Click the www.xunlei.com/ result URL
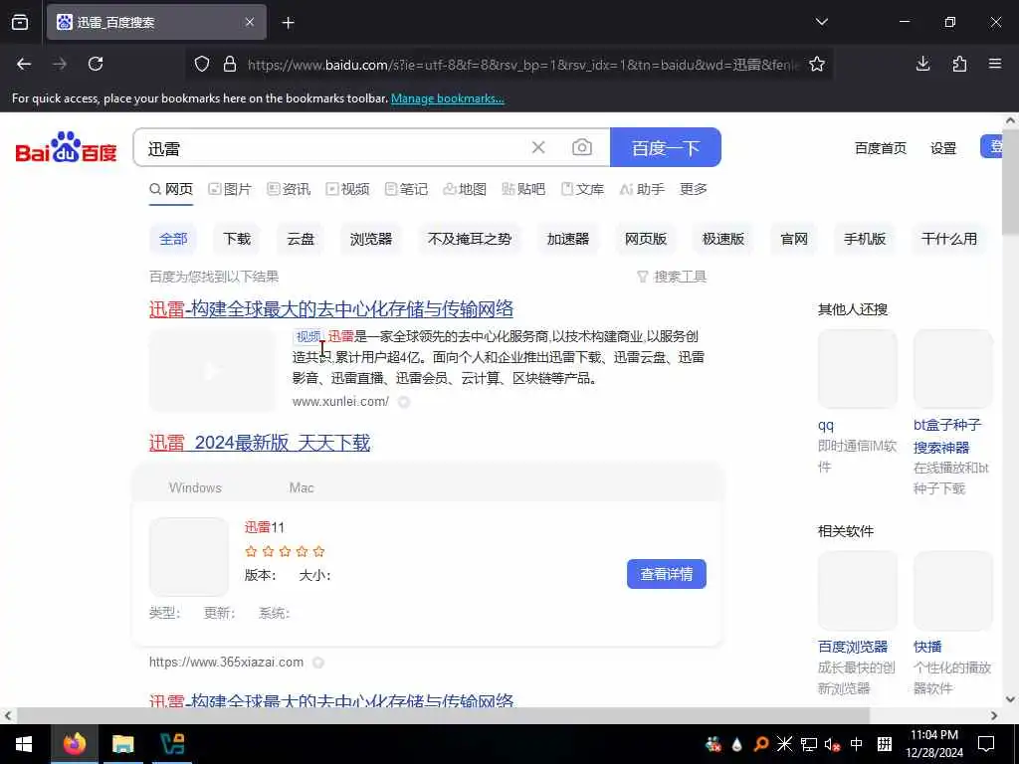Image resolution: width=1019 pixels, height=764 pixels. click(x=340, y=402)
